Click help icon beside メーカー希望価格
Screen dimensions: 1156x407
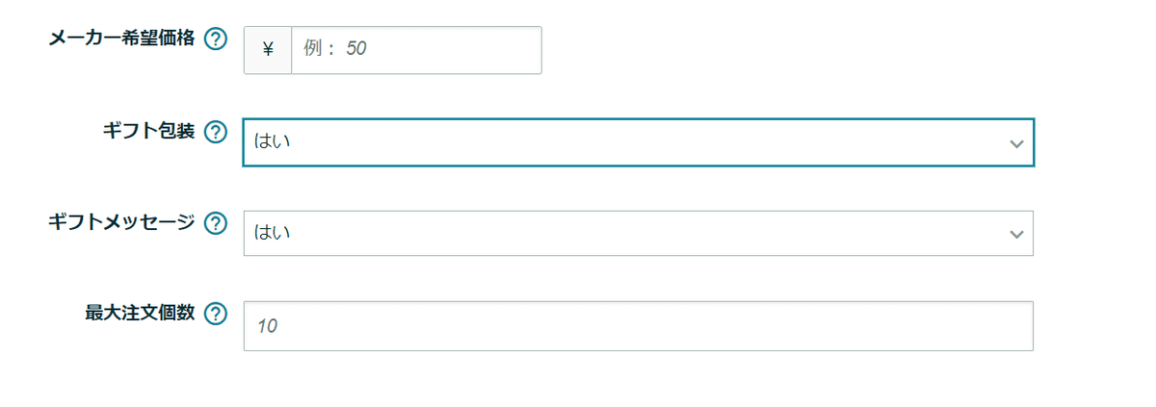(x=216, y=39)
